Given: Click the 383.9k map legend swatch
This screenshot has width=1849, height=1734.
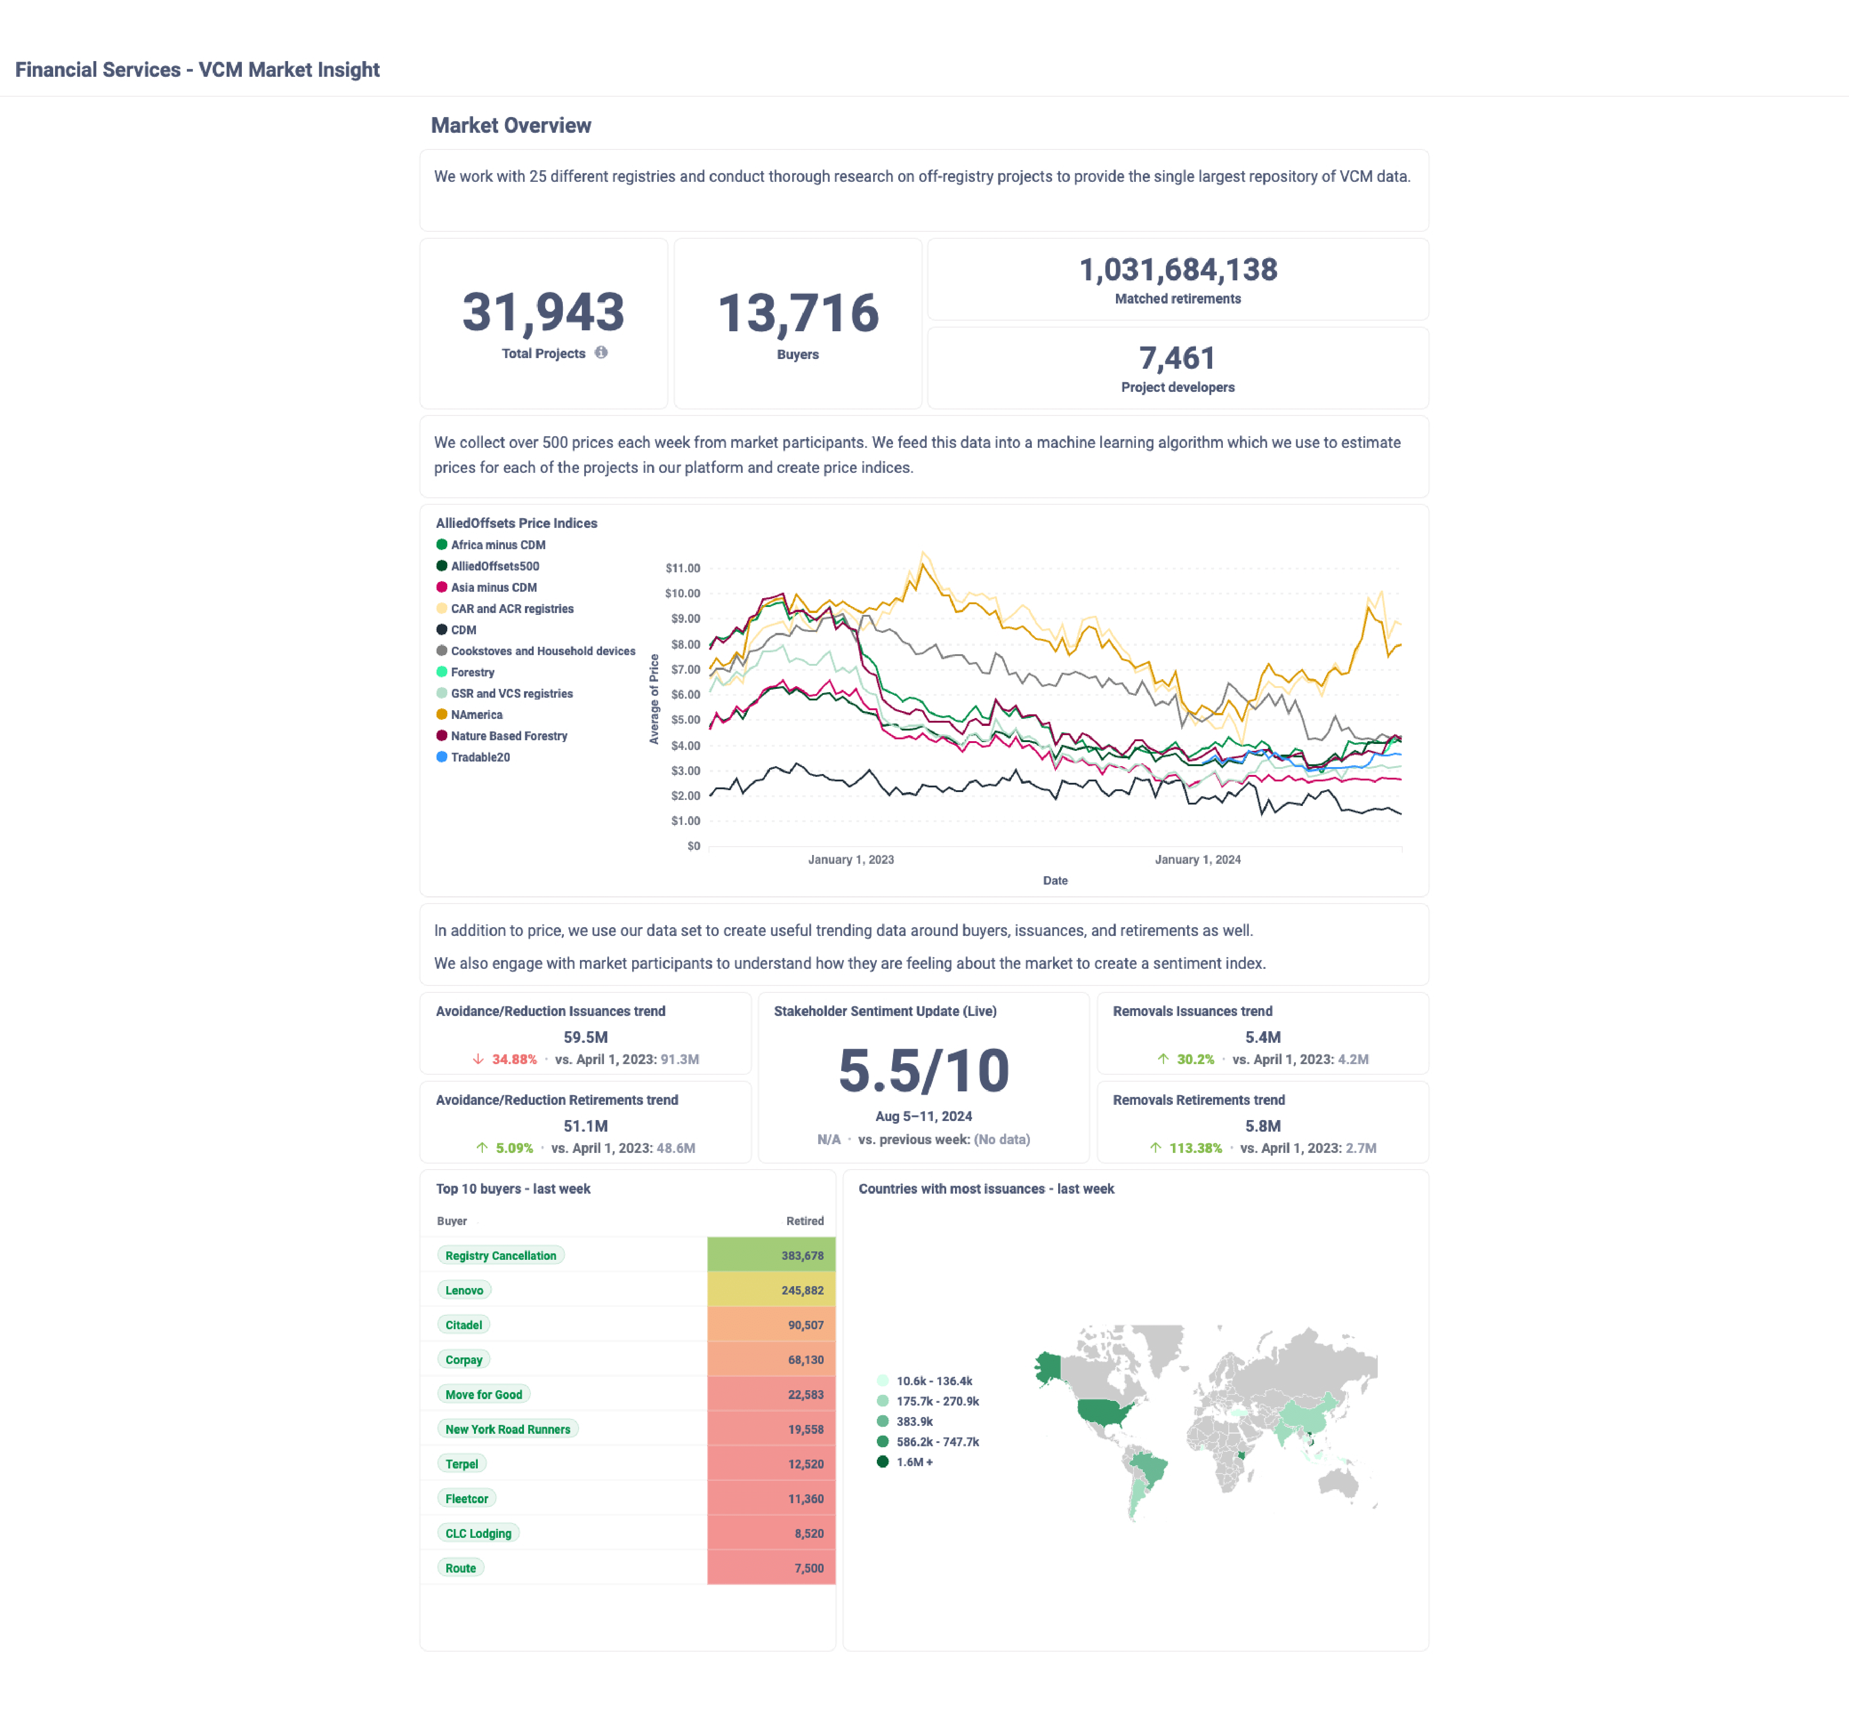Looking at the screenshot, I should (x=883, y=1421).
